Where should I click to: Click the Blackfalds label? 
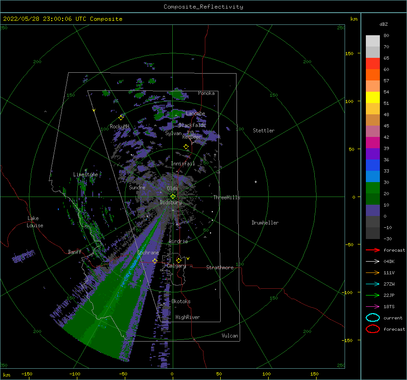[x=192, y=125]
